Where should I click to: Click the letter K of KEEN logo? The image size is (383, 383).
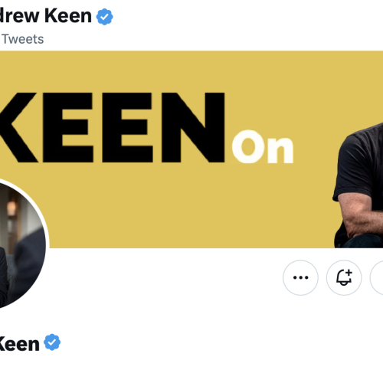(18, 128)
